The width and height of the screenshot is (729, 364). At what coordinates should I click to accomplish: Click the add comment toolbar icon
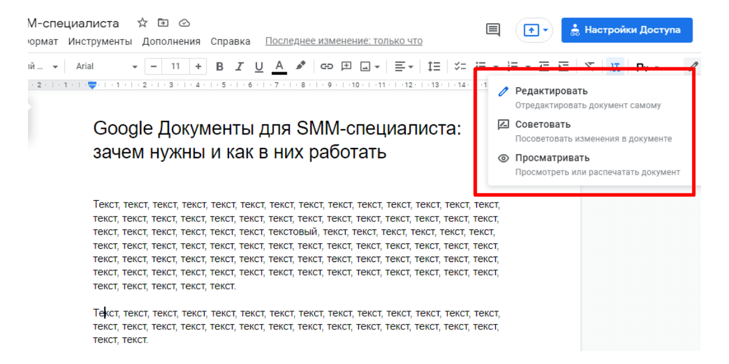coord(346,66)
